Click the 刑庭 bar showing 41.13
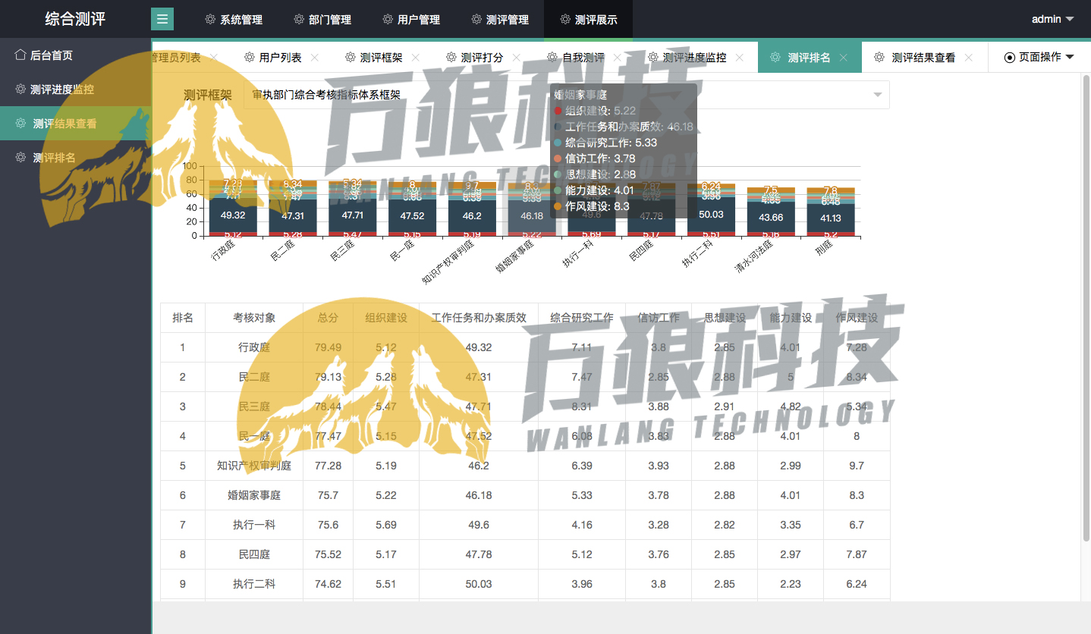This screenshot has height=634, width=1091. coord(831,218)
